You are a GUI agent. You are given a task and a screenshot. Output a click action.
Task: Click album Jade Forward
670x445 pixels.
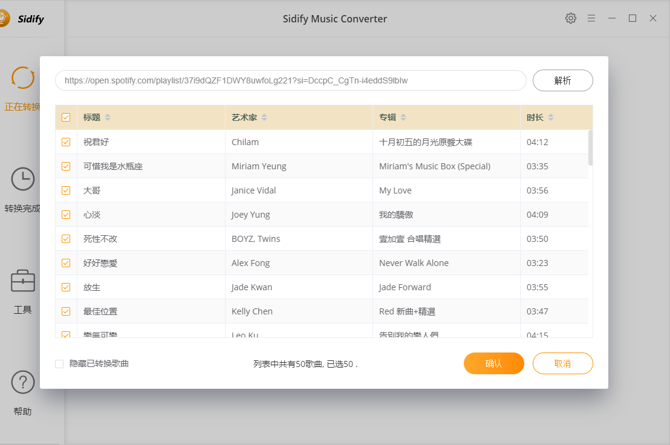[405, 287]
